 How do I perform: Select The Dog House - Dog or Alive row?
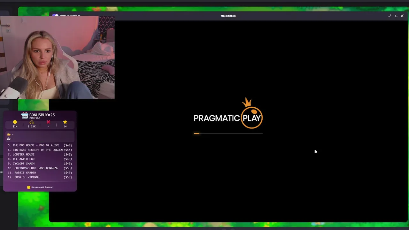(x=40, y=145)
